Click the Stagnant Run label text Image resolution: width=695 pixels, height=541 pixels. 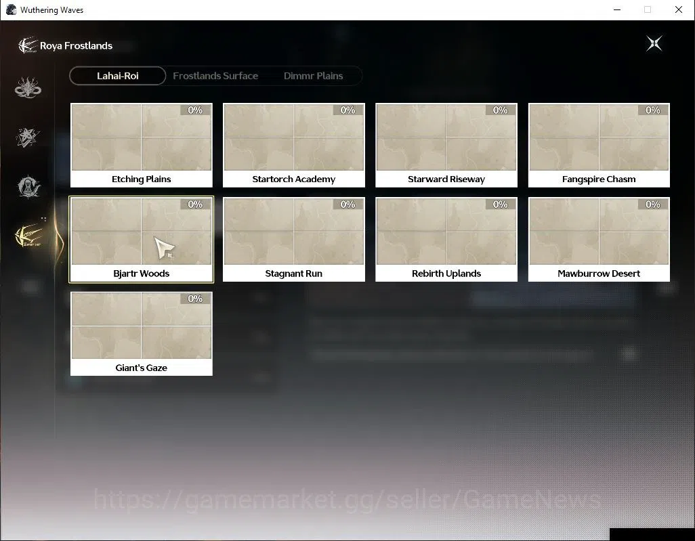point(294,274)
